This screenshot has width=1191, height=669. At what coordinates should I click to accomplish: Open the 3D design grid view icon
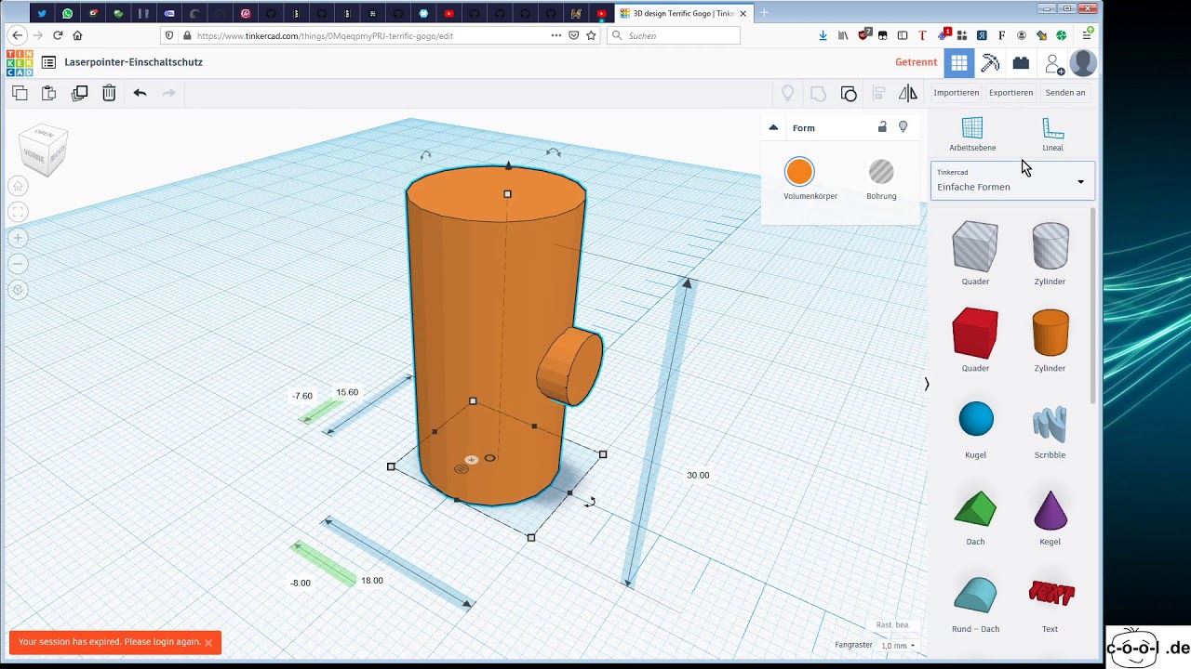coord(959,62)
